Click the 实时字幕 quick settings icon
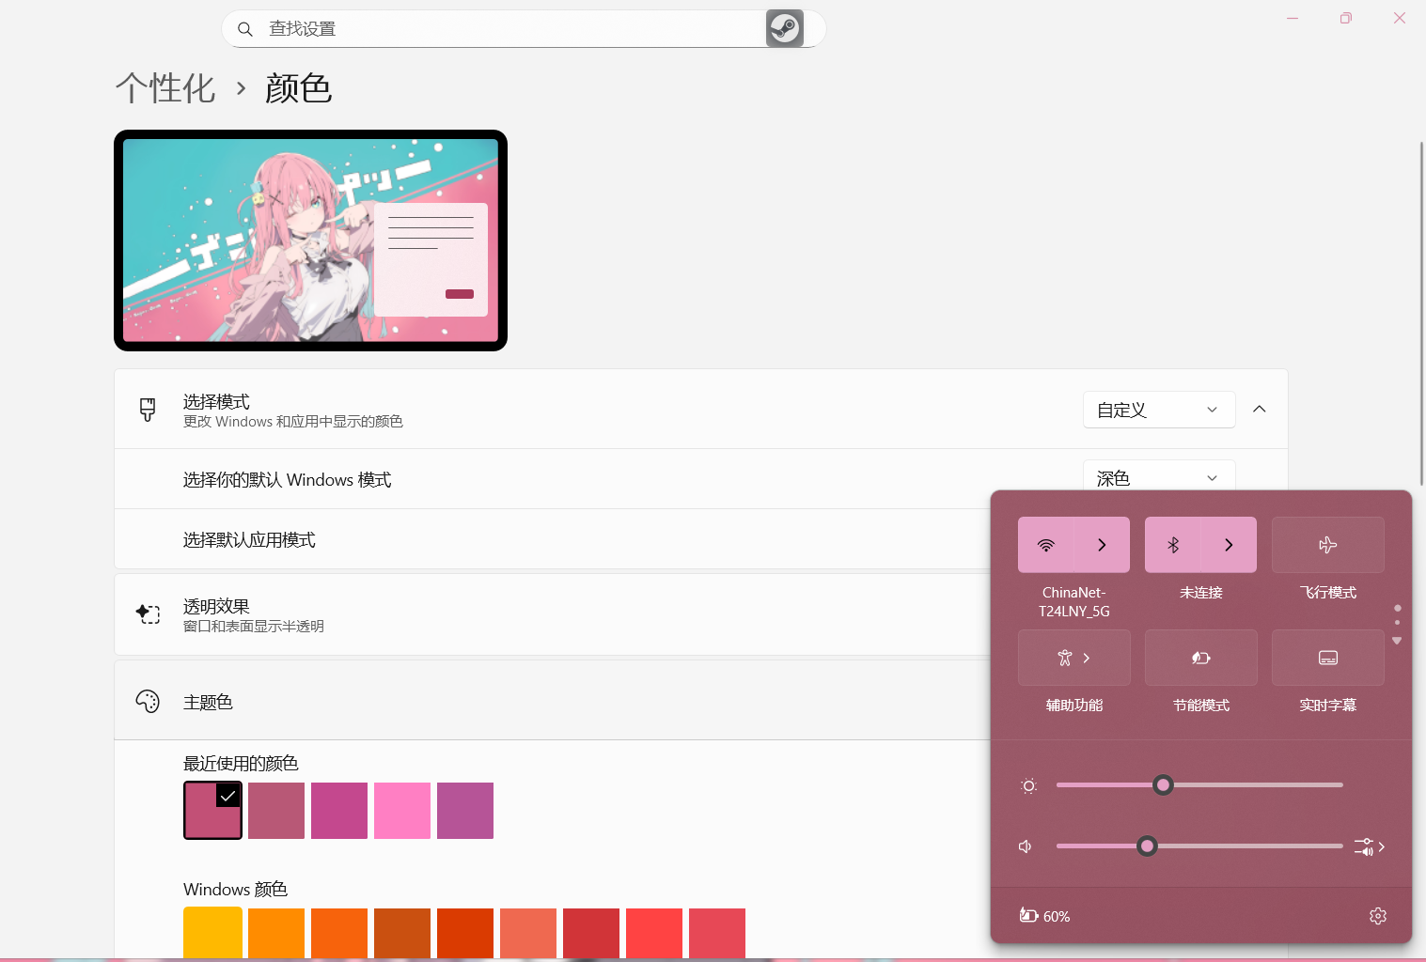The image size is (1426, 962). pos(1327,658)
